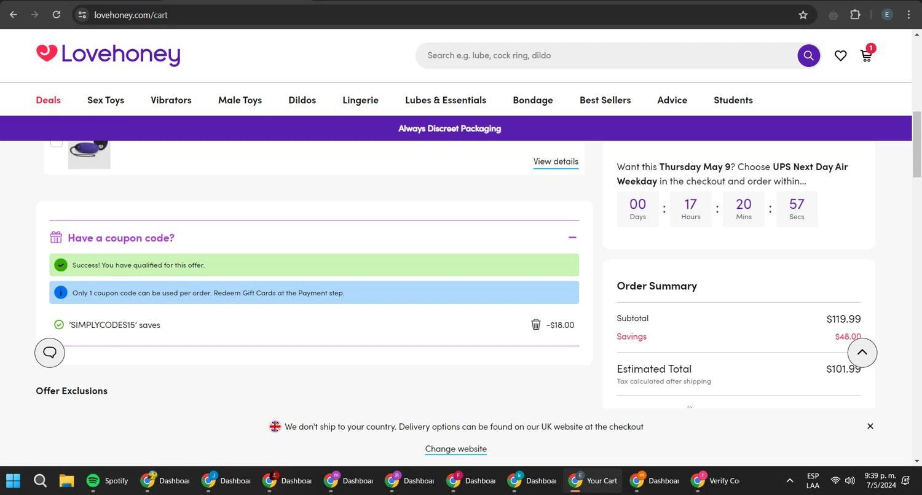922x495 pixels.
Task: Open the wishlist heart icon
Action: (840, 56)
